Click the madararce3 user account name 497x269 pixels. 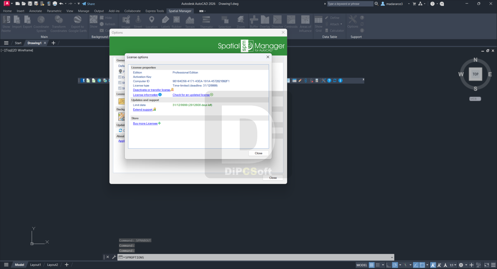394,4
